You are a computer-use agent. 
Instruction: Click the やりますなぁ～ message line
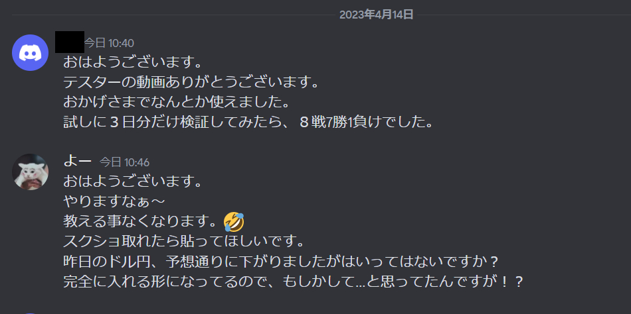point(115,202)
